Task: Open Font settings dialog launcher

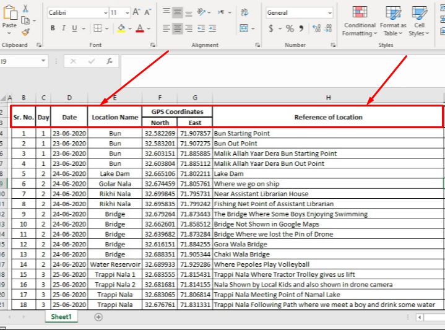Action: pos(153,45)
